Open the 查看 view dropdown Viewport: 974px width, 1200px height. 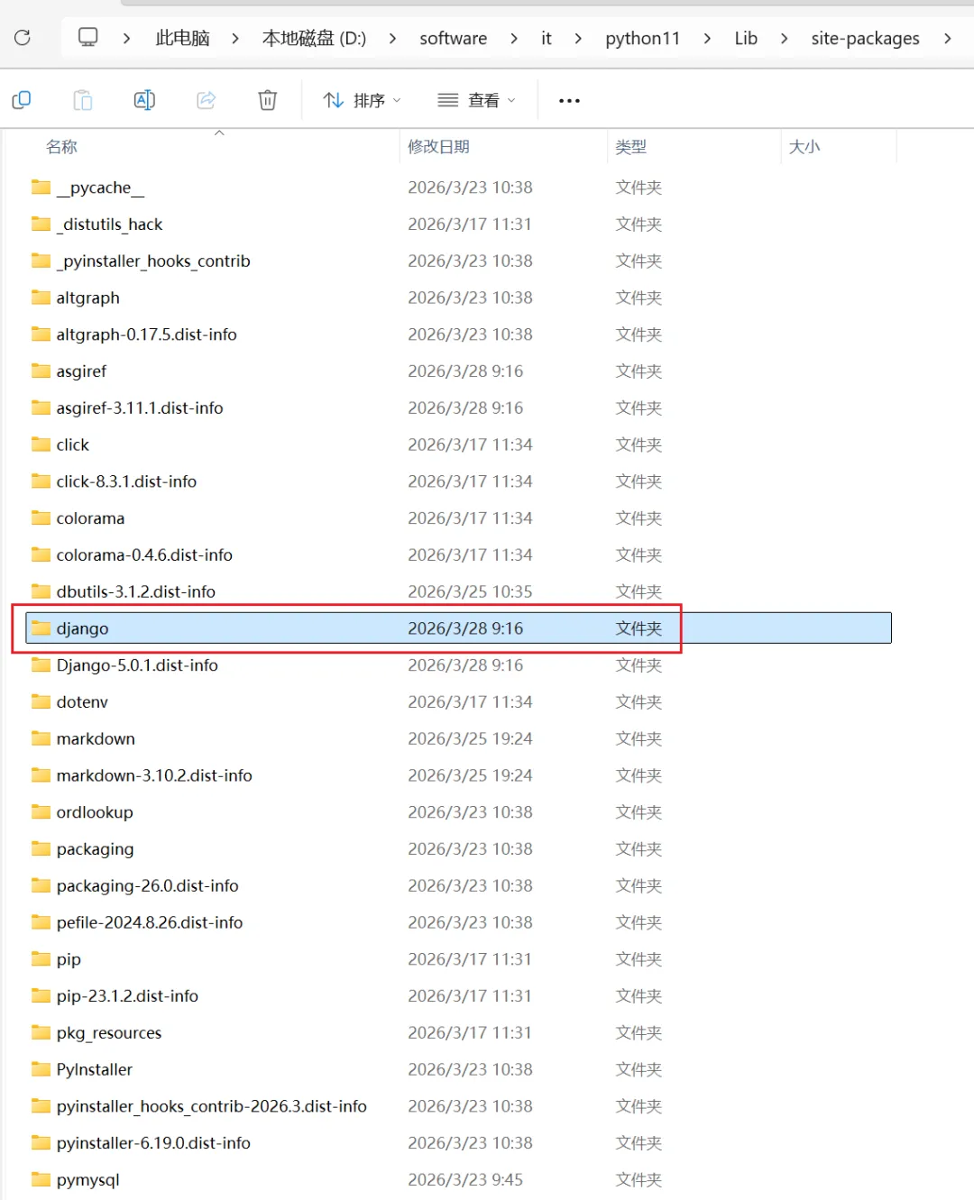(476, 100)
